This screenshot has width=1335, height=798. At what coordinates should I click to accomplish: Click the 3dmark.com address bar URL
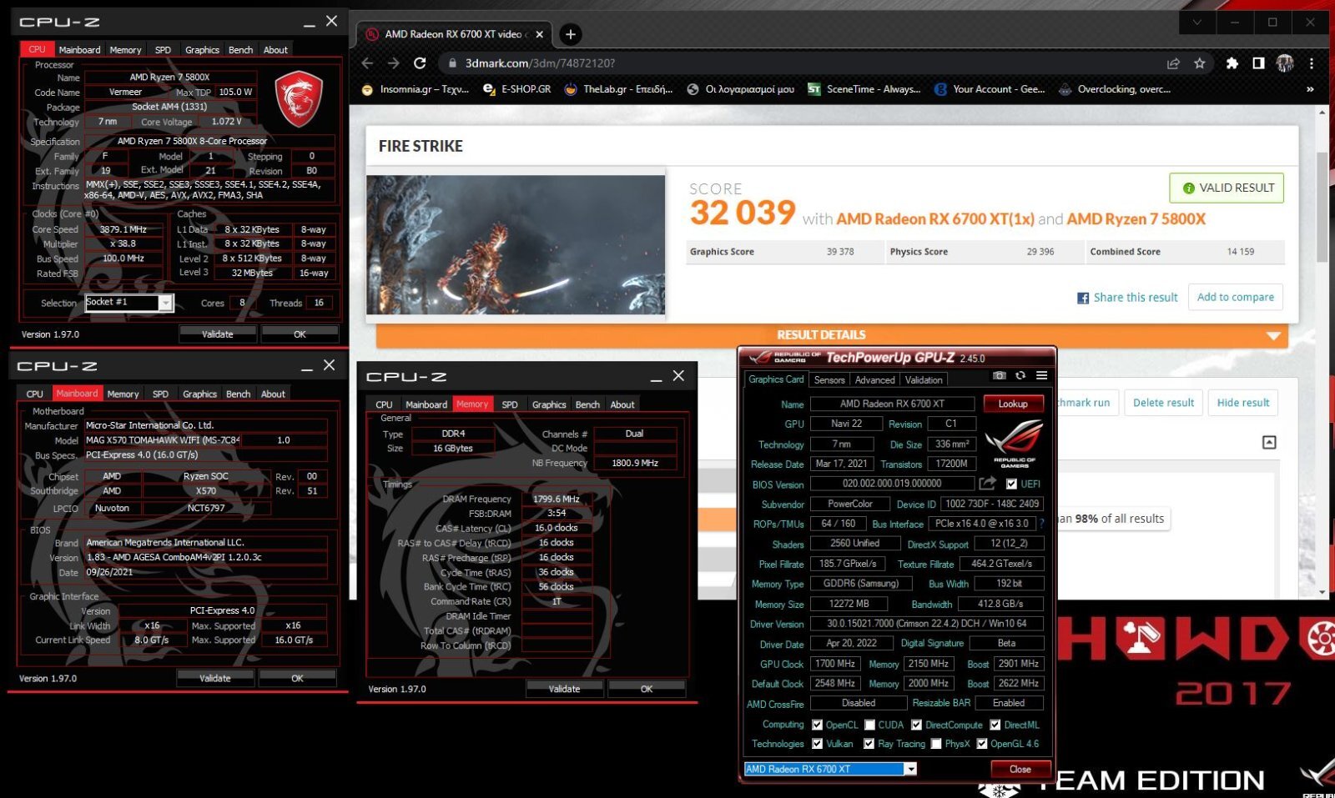click(539, 63)
